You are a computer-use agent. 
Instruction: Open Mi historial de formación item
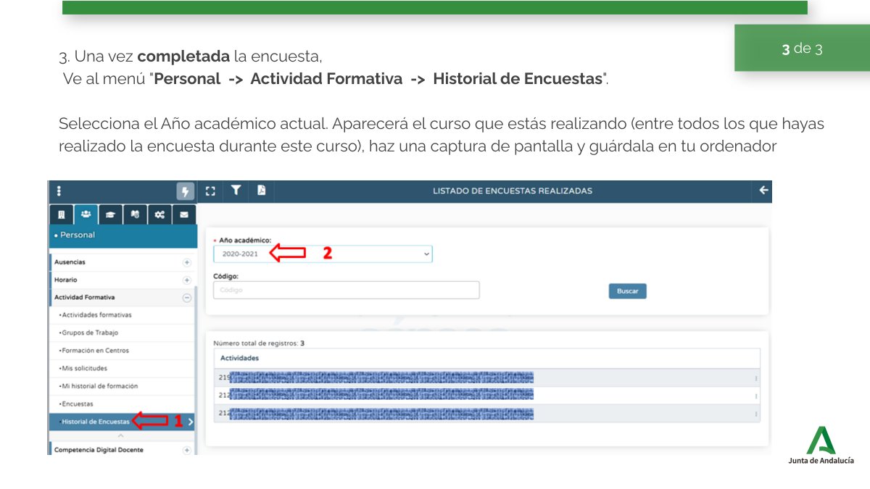click(122, 386)
